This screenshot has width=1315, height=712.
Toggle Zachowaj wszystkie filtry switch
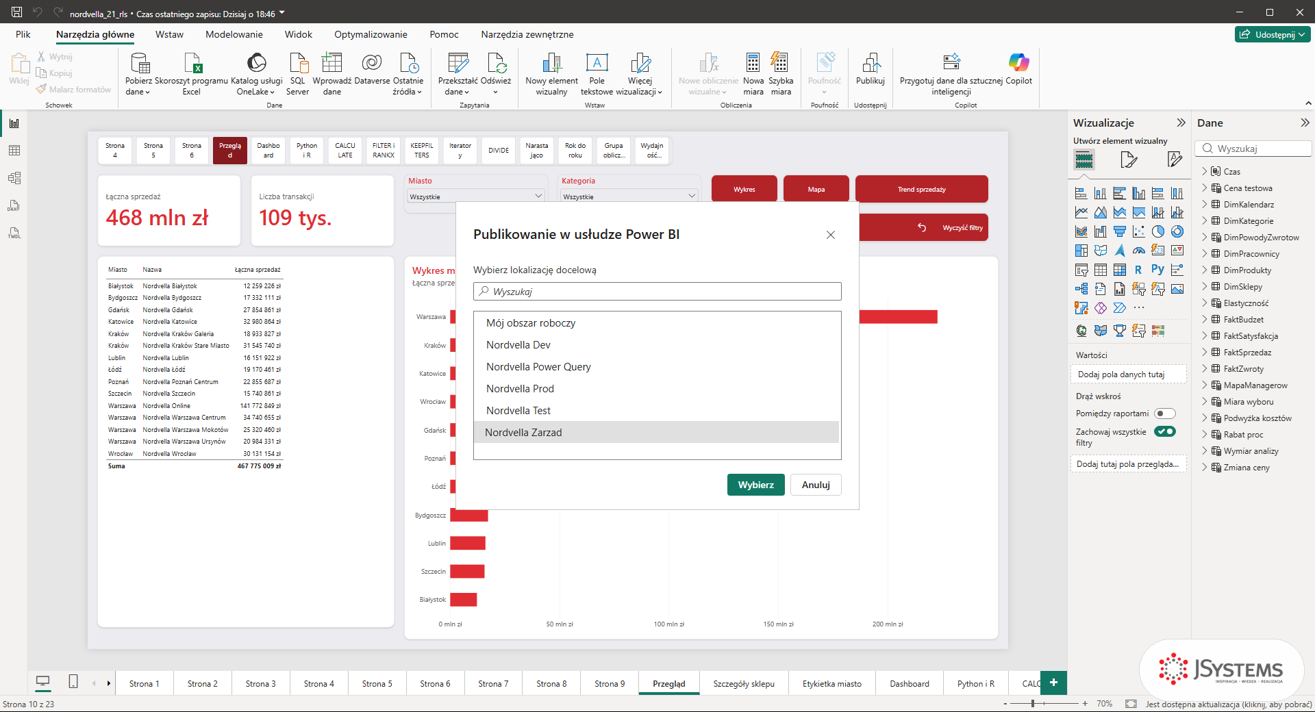(x=1164, y=431)
